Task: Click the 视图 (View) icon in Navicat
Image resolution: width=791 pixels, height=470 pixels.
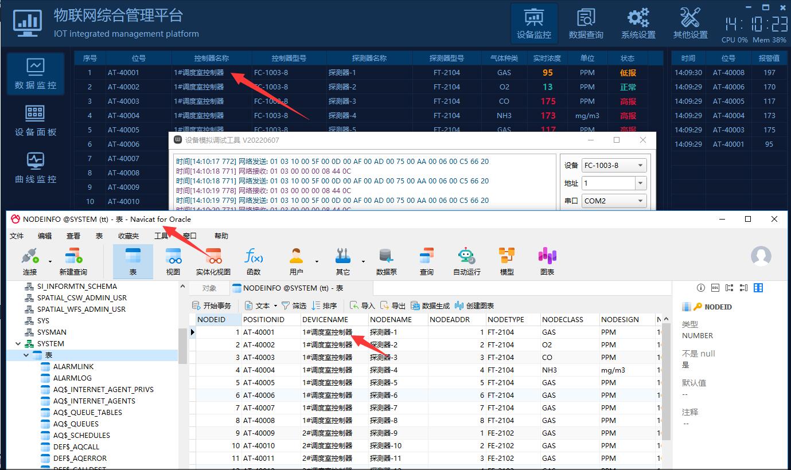Action: (173, 261)
